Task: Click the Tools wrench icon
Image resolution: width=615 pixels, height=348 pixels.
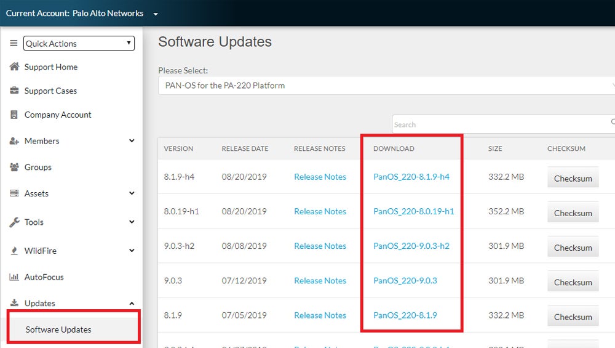Action: [14, 222]
